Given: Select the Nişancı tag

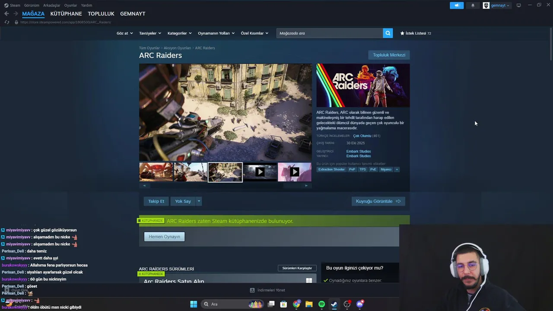Looking at the screenshot, I should (386, 169).
